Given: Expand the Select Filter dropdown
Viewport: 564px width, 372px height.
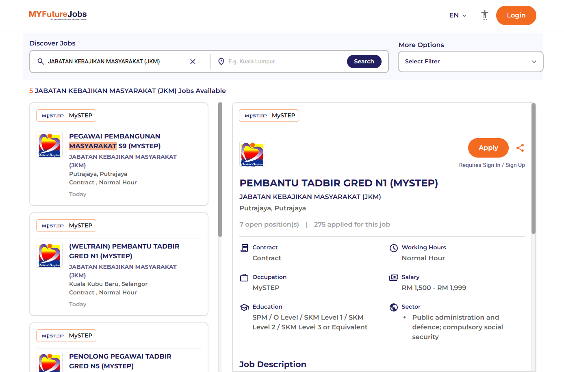Looking at the screenshot, I should 471,61.
